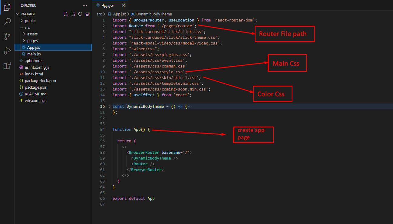Click the New Folder icon in Explorer

click(73, 14)
